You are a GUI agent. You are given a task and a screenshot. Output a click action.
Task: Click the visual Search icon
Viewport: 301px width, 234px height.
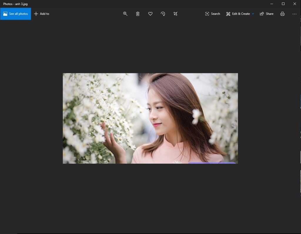pos(207,14)
